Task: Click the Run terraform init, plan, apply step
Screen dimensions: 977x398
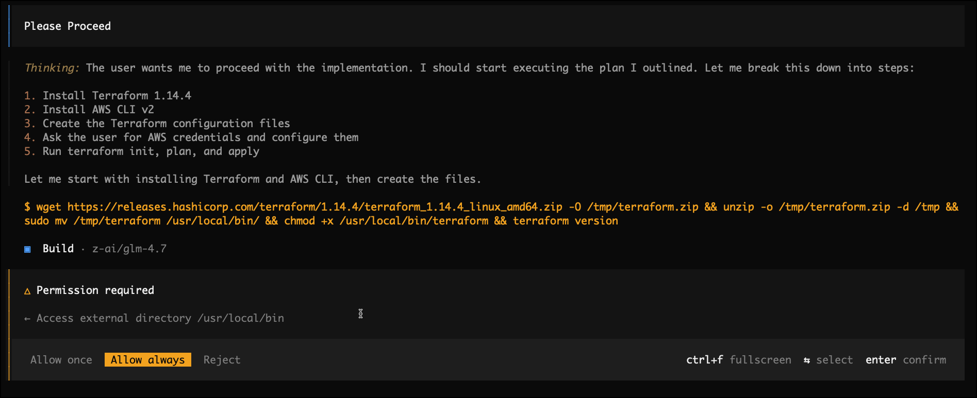Action: [151, 151]
